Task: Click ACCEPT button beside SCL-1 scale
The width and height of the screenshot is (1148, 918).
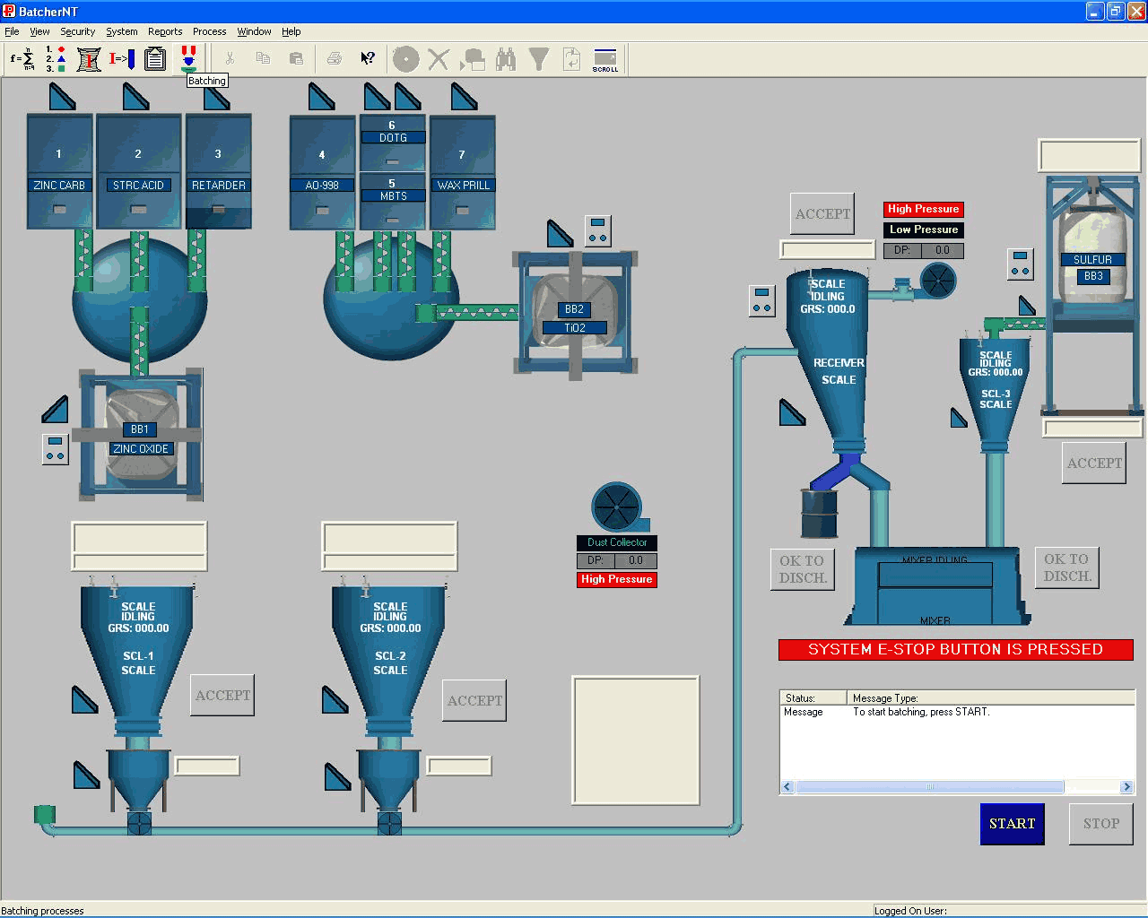Action: click(223, 696)
